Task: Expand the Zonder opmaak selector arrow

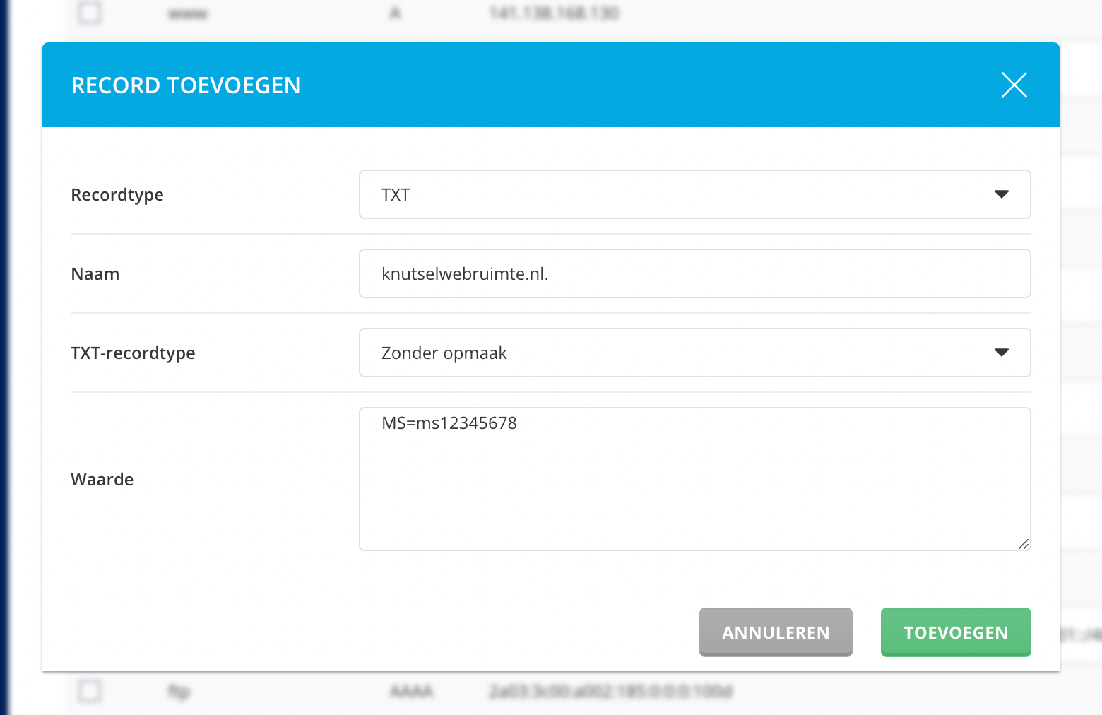Action: coord(1002,353)
